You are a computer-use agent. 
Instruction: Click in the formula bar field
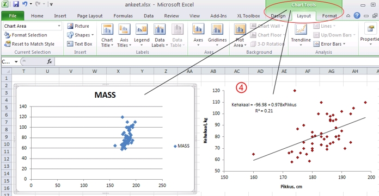(217, 62)
